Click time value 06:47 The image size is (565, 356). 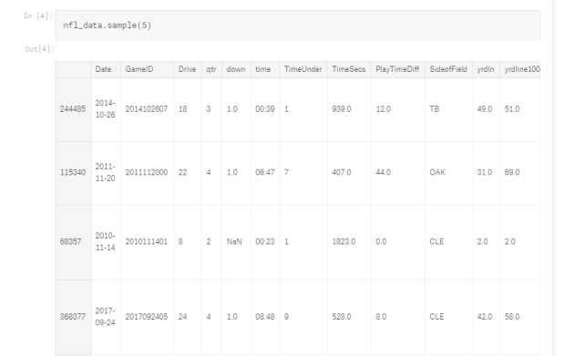pyautogui.click(x=265, y=172)
